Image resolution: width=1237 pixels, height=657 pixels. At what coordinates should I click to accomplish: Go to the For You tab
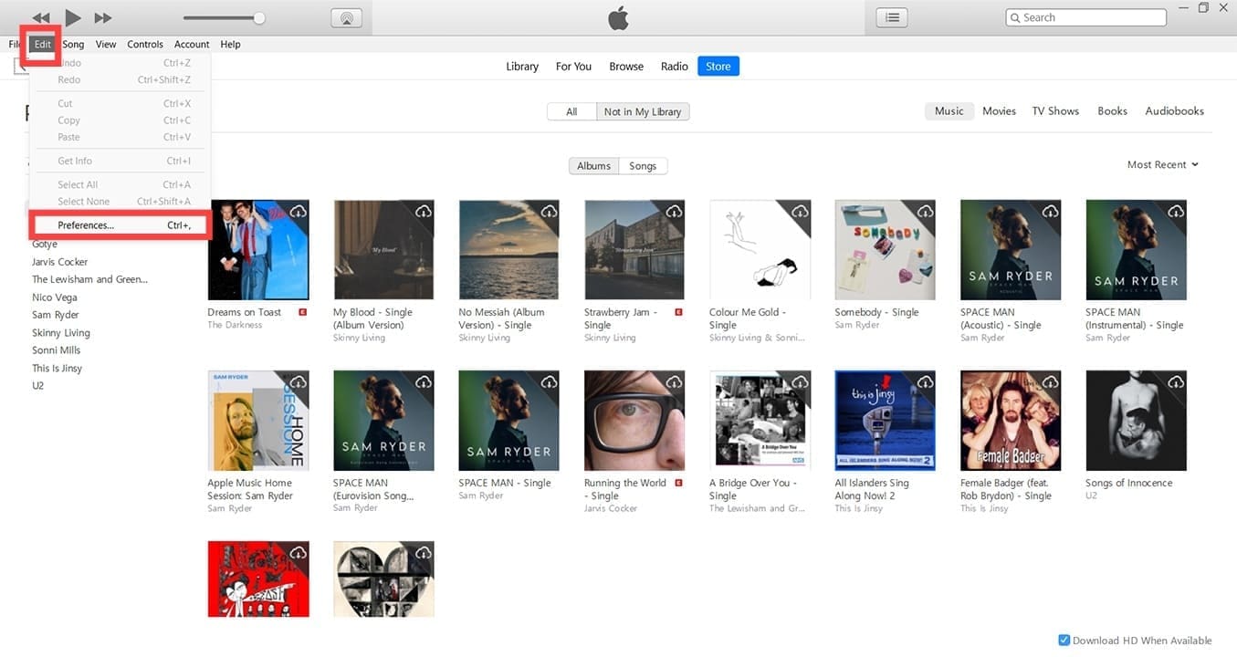(x=573, y=67)
